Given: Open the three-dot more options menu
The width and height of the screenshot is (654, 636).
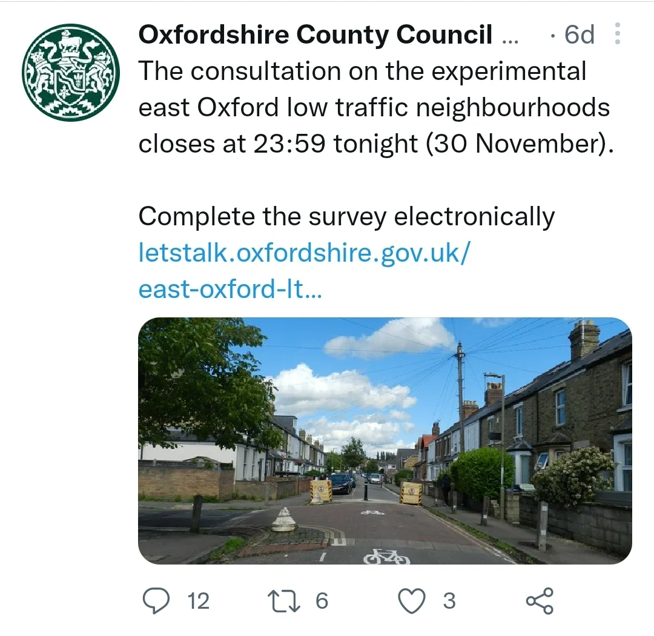Looking at the screenshot, I should (x=617, y=35).
